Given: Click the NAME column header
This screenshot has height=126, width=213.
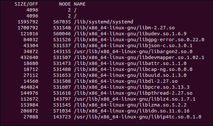Looking at the screenshot, I should pos(80,4).
